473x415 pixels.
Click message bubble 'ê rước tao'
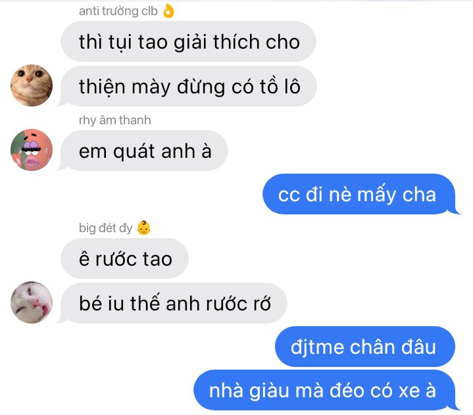pos(124,258)
